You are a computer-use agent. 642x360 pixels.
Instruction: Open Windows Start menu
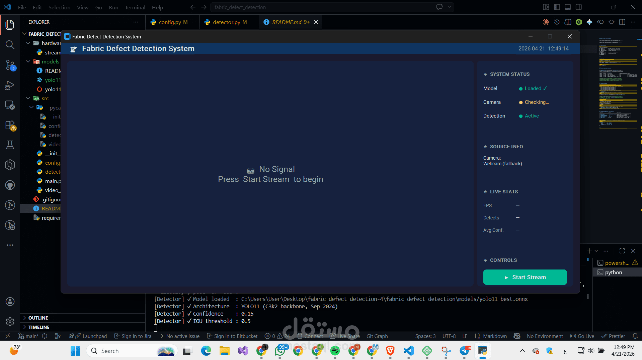pos(75,351)
